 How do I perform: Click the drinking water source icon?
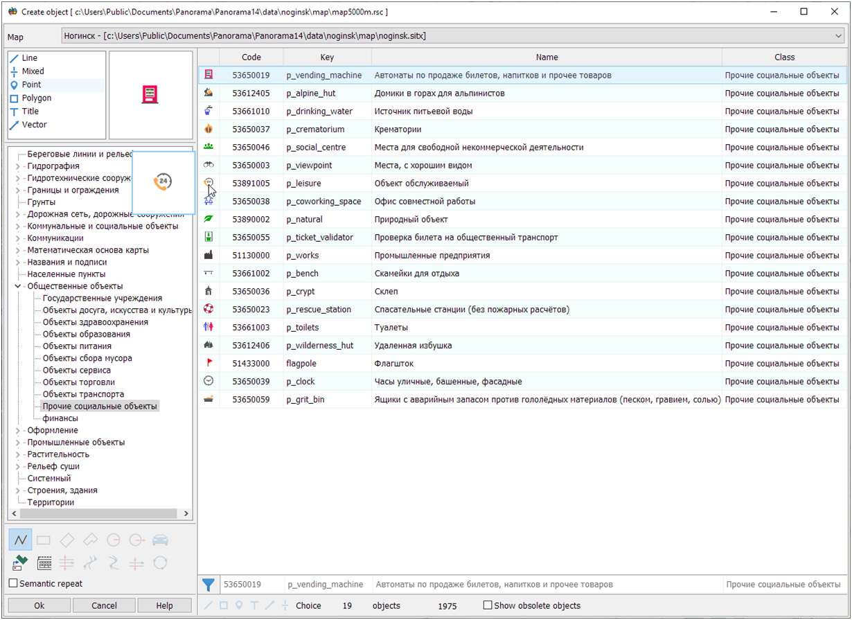point(208,111)
